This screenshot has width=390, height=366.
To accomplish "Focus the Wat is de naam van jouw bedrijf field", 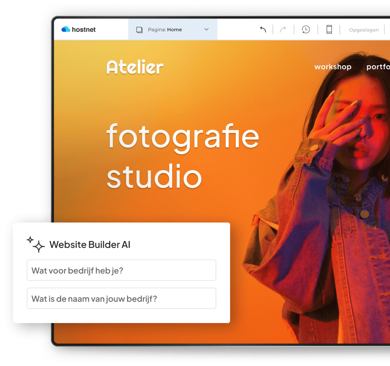I will click(121, 298).
